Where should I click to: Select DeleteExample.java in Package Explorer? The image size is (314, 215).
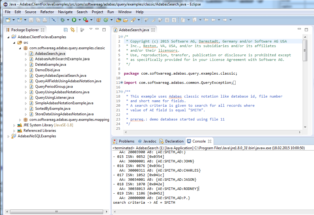50,65
